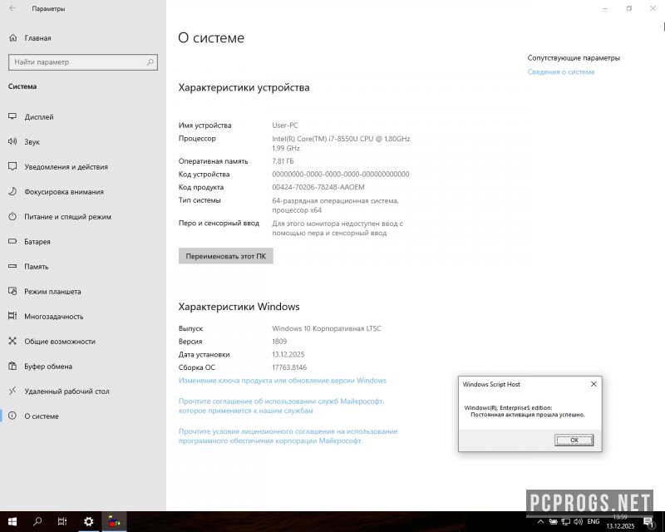The width and height of the screenshot is (665, 532).
Task: Click the Удаленный рабочий стол icon
Action: (x=12, y=391)
